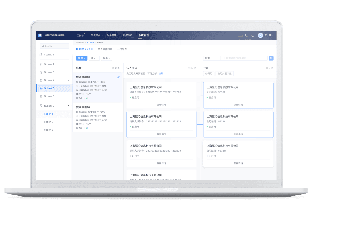Click the user avatar picture
This screenshot has height=250, width=341.
pos(261,35)
